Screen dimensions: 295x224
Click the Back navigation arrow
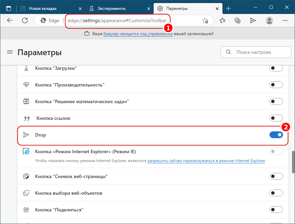10,20
